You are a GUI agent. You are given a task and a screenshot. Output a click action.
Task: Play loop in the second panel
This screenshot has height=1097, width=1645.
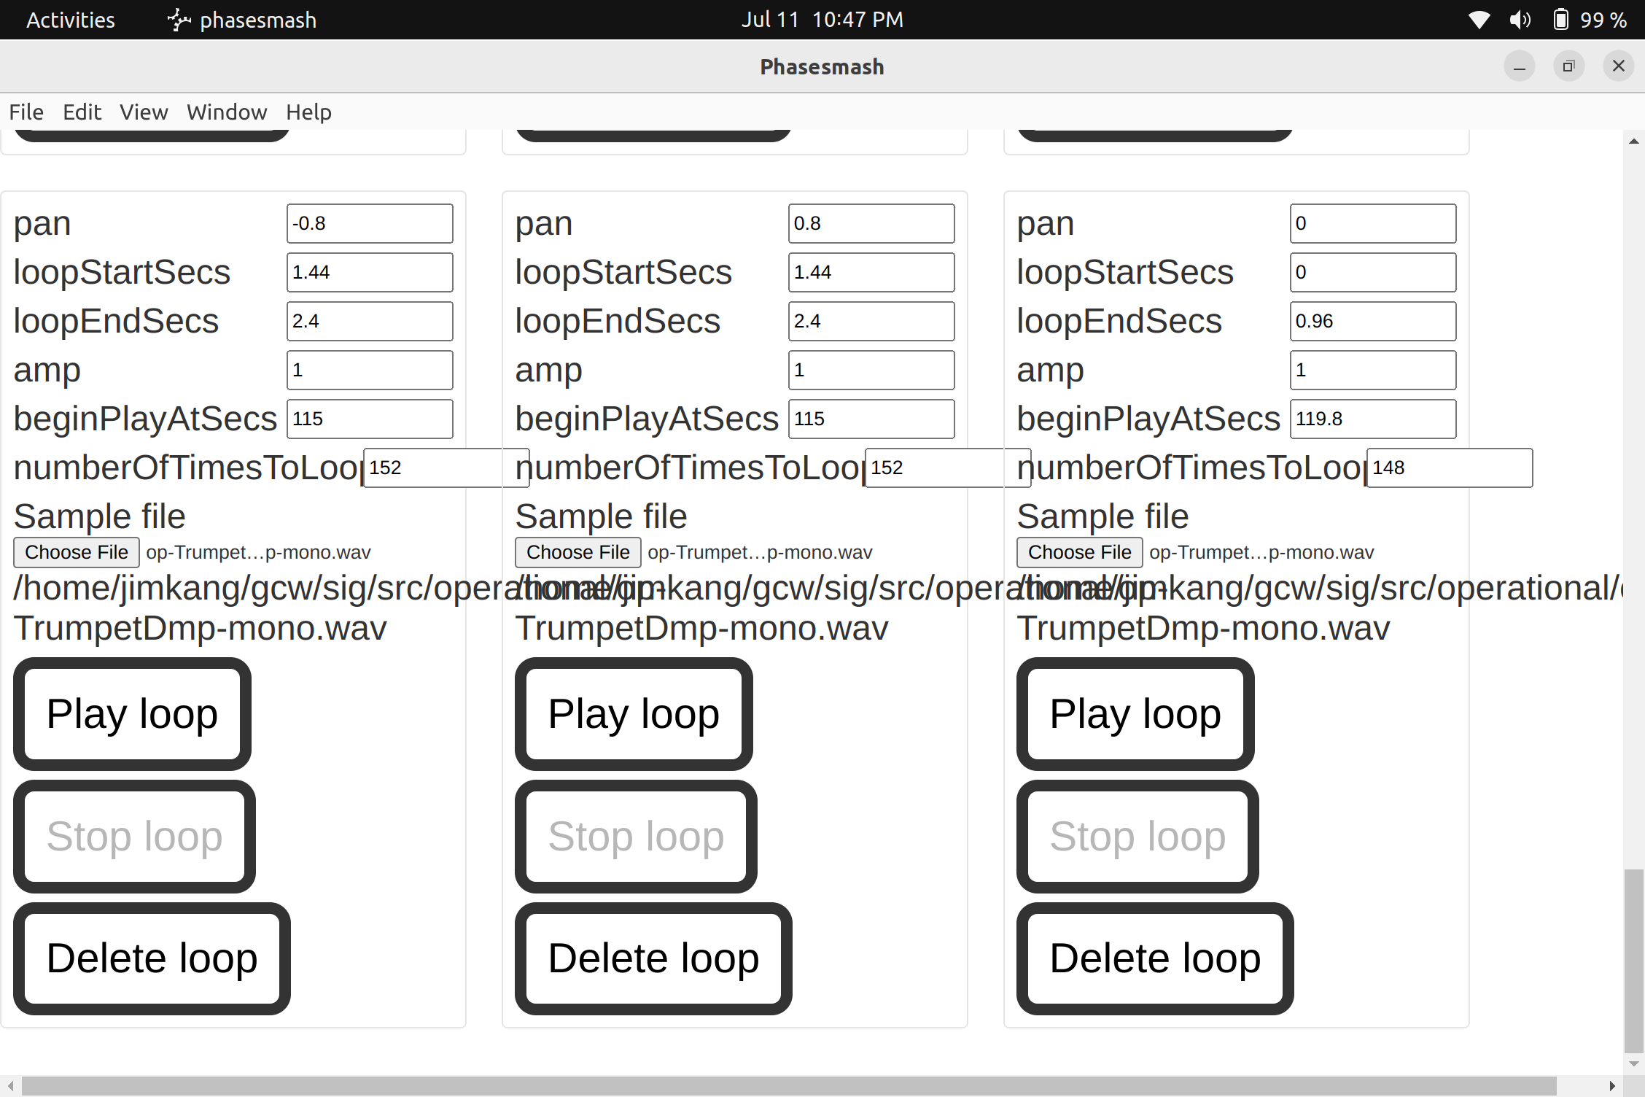coord(634,714)
